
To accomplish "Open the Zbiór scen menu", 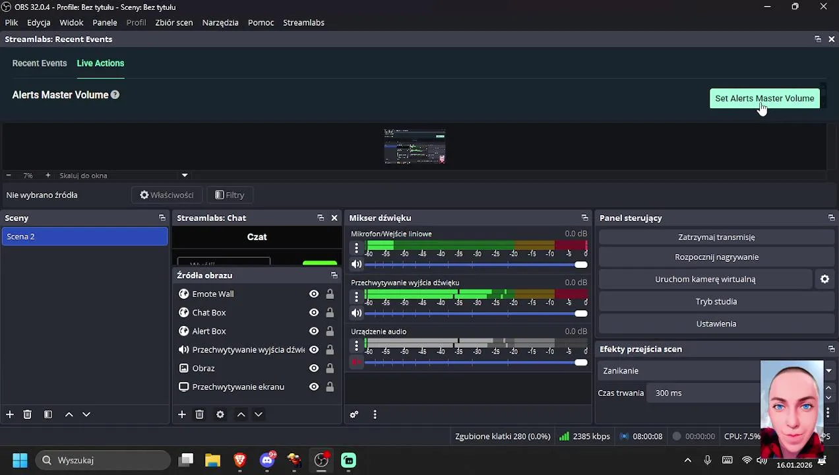I will click(x=174, y=22).
